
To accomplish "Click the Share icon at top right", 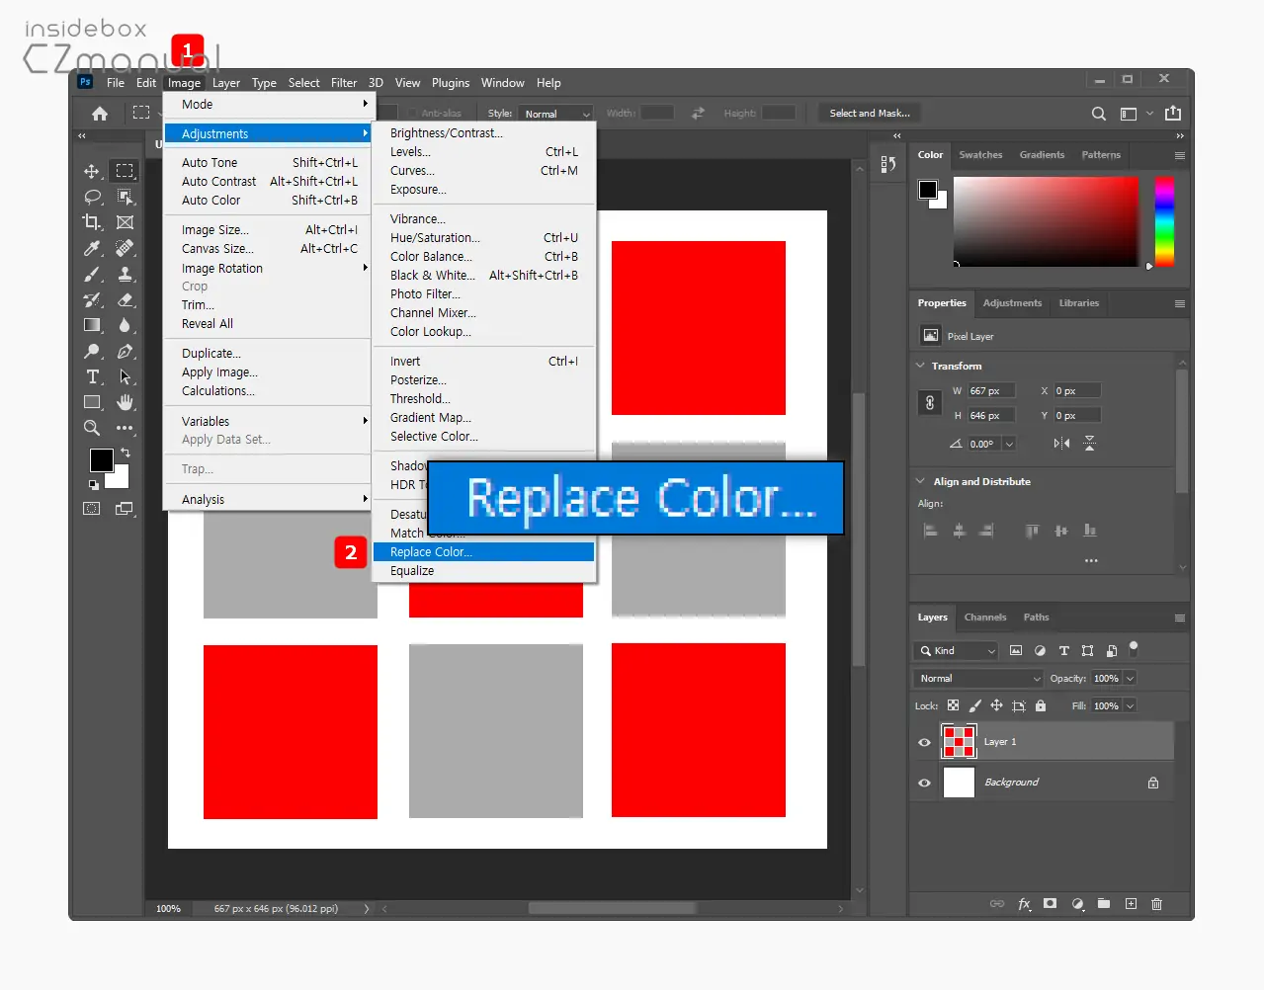I will click(1173, 113).
